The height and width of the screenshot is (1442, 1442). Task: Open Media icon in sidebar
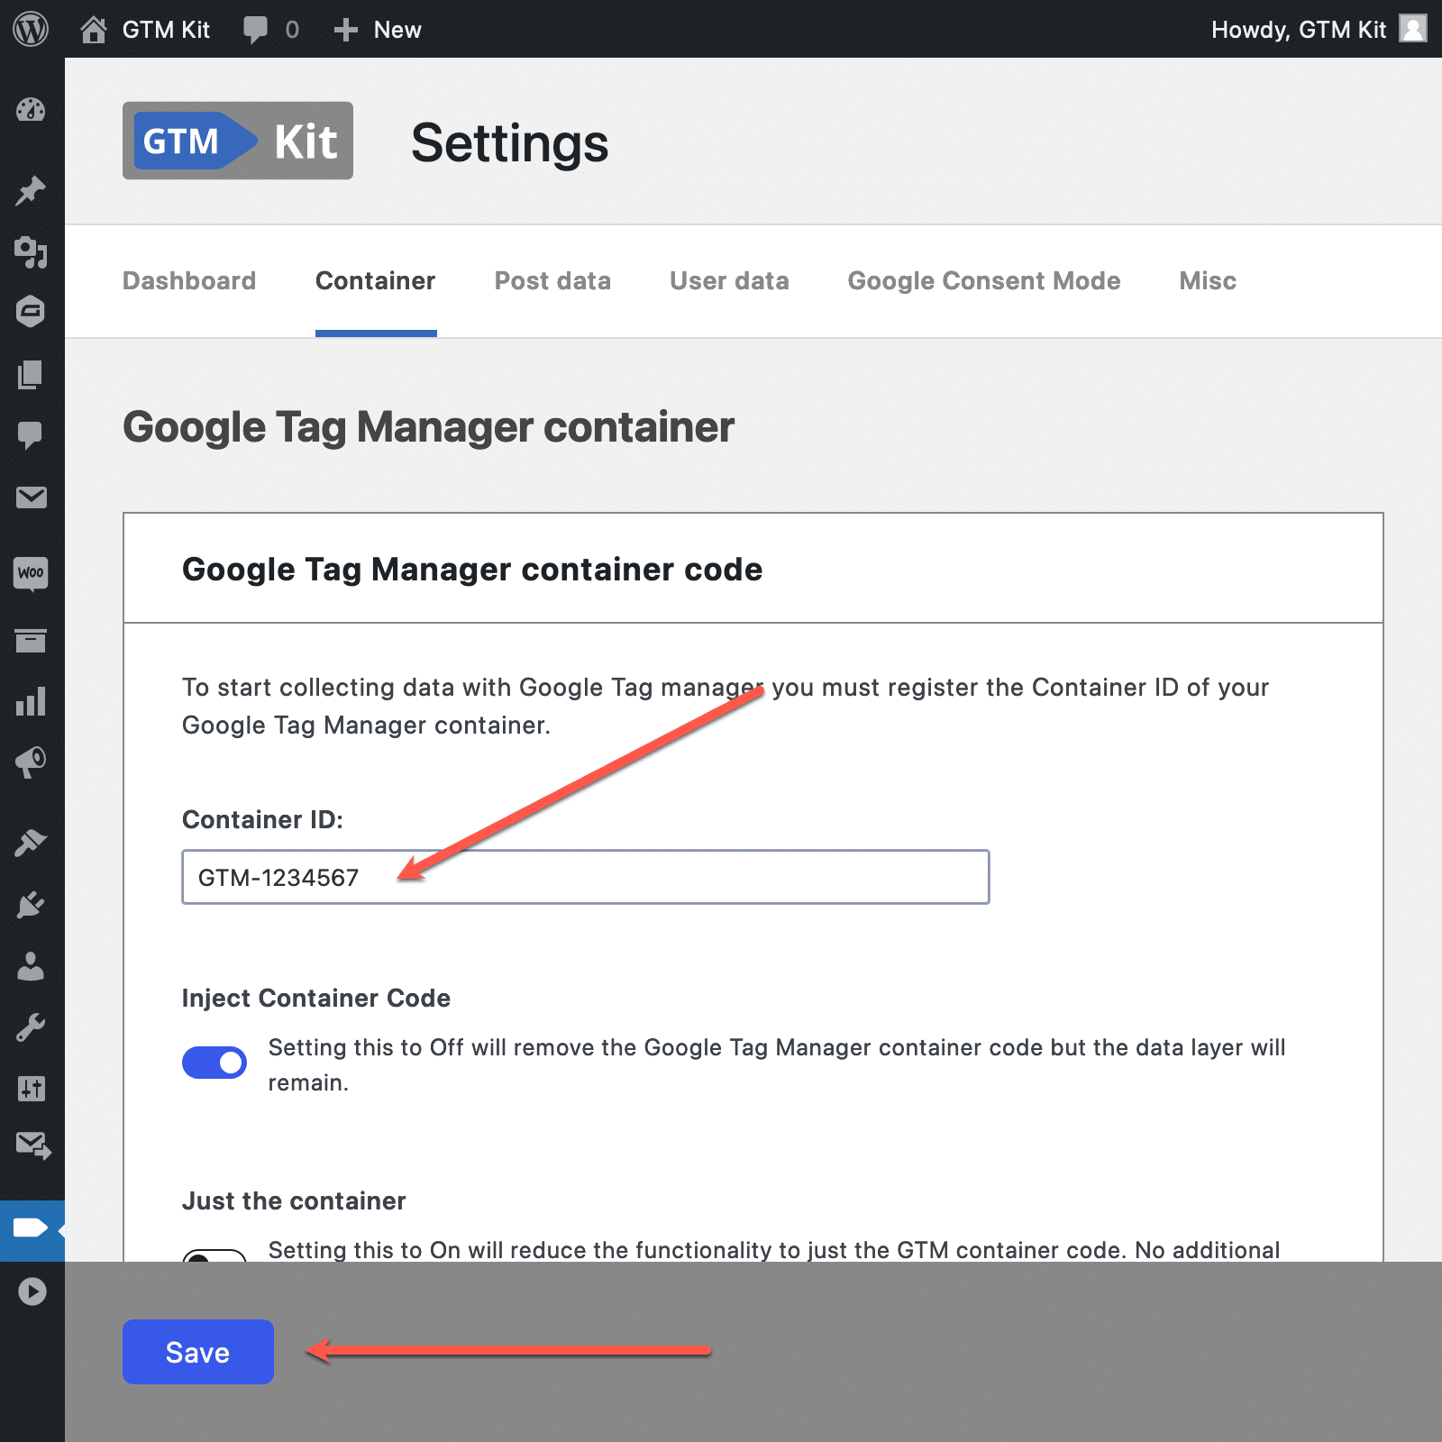pos(32,251)
